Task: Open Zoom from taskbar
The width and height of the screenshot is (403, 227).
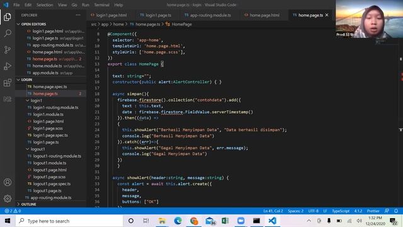Action: [x=241, y=221]
